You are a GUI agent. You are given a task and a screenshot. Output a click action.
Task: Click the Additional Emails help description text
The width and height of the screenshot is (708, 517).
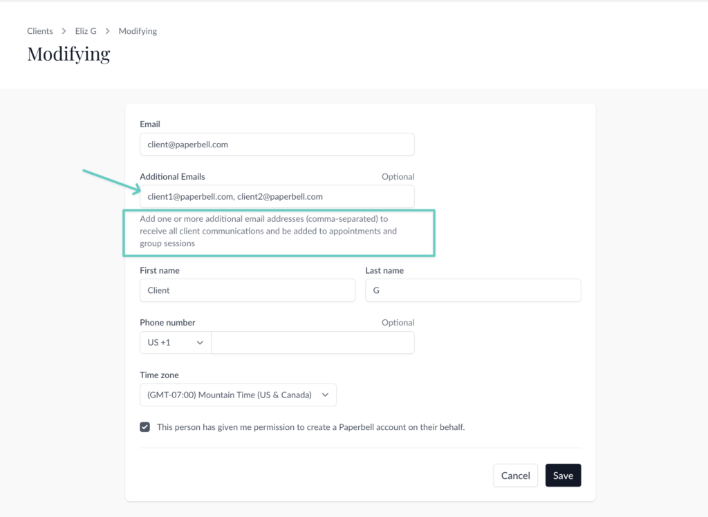tap(270, 231)
